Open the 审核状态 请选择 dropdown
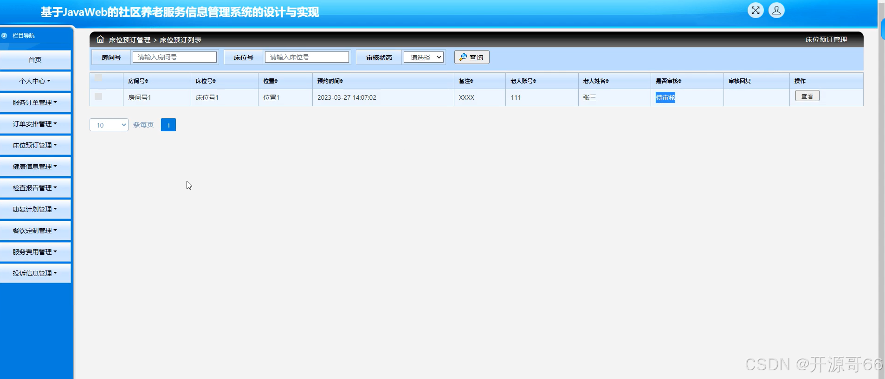 (424, 57)
